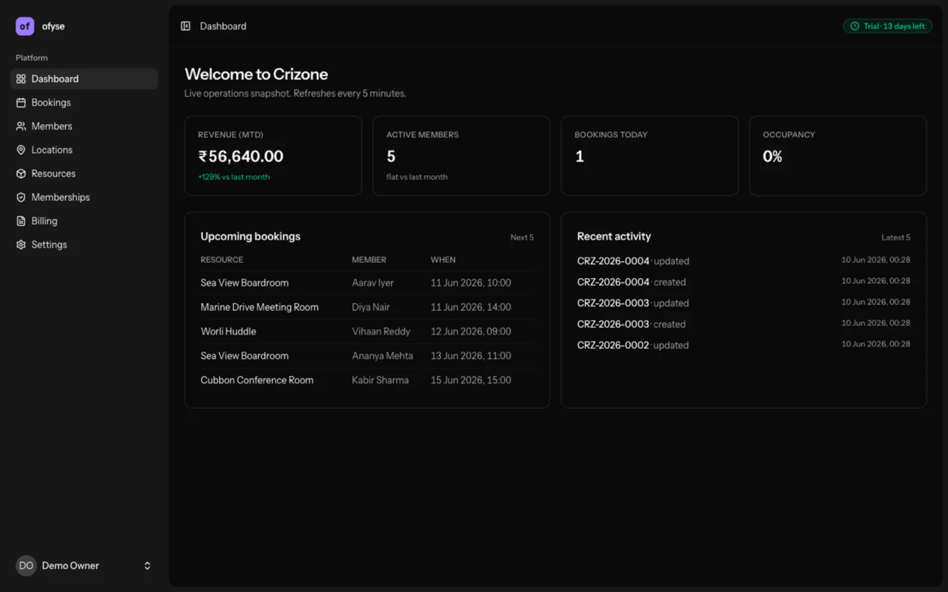This screenshot has width=948, height=592.
Task: Click the Settings gear icon
Action: 21,244
